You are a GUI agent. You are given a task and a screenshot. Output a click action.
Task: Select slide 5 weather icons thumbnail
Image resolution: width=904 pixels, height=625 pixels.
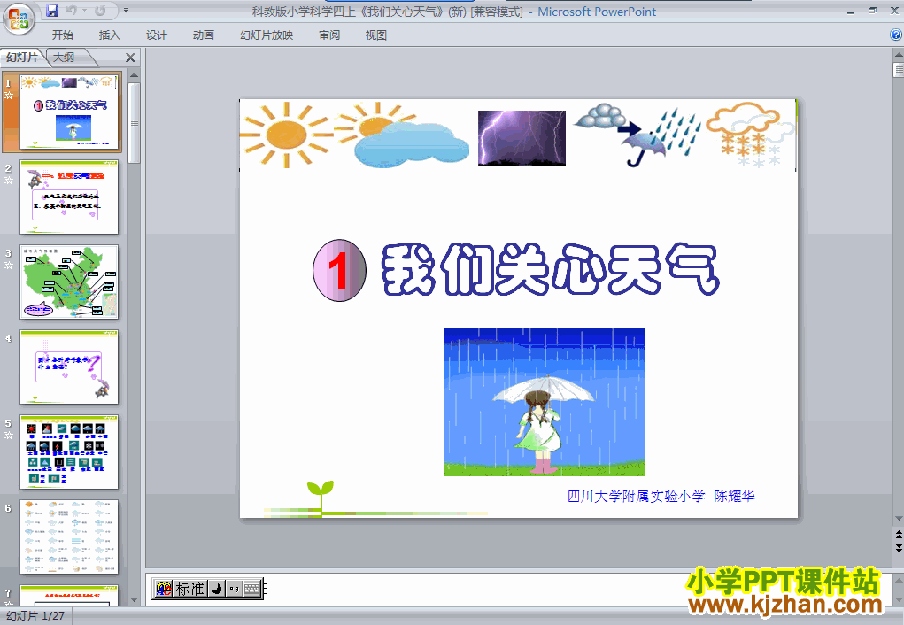[x=69, y=452]
